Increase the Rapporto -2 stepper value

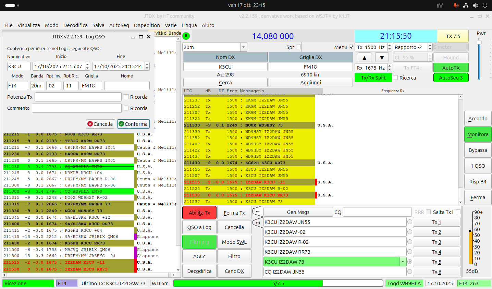coord(430,45)
